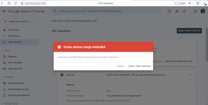Click CANLI TESTİ GÖSTER button

pyautogui.click(x=139, y=66)
